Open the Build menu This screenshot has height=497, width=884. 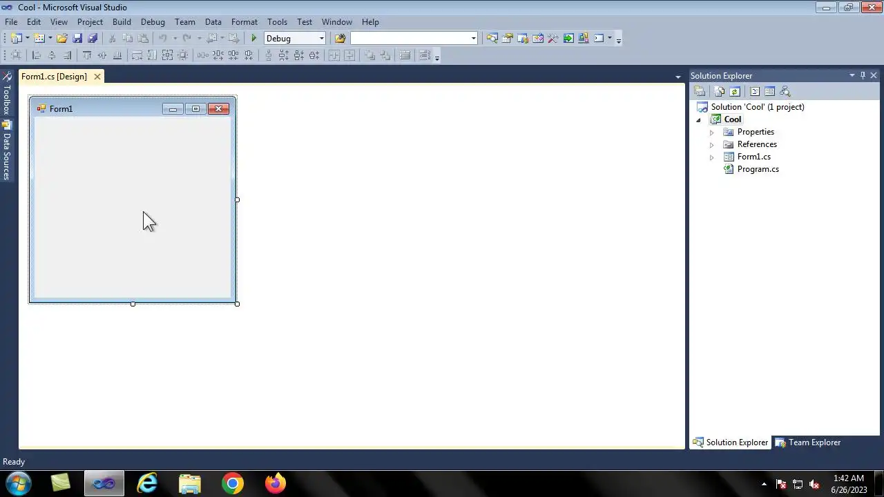pyautogui.click(x=122, y=22)
